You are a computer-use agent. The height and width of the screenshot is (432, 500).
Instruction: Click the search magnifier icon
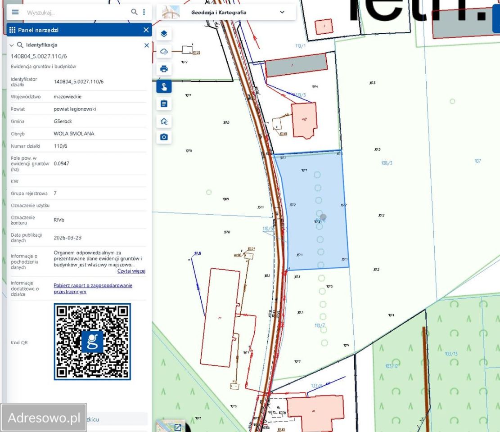point(134,12)
